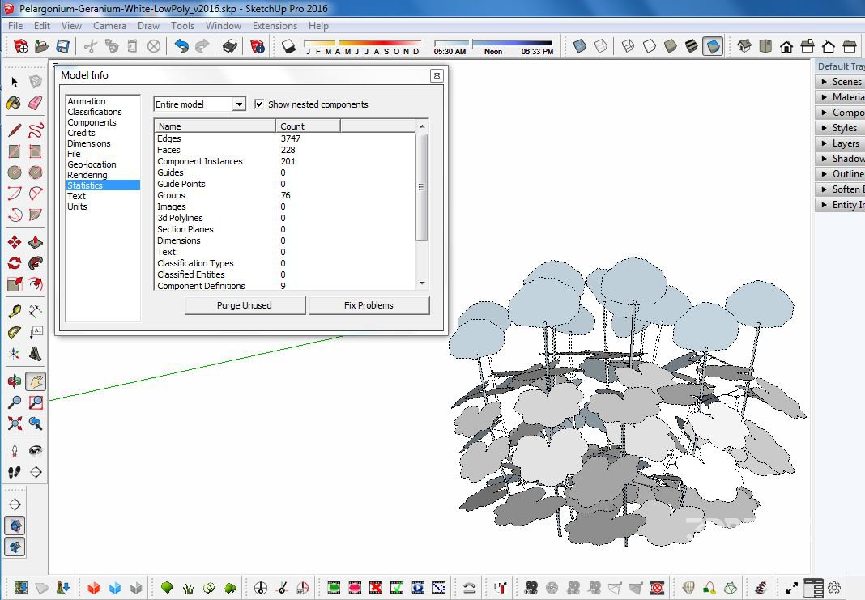Activate the Push/Pull tool
The height and width of the screenshot is (600, 865).
click(35, 242)
